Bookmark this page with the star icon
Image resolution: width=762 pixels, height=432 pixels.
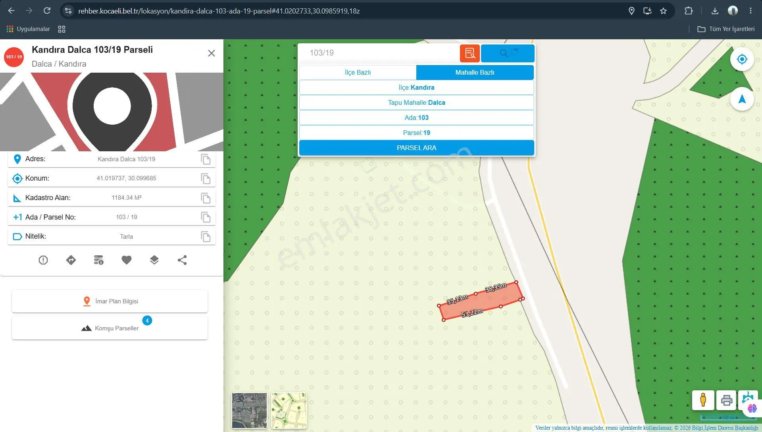(663, 11)
